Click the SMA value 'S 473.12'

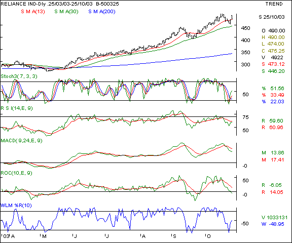(273, 64)
